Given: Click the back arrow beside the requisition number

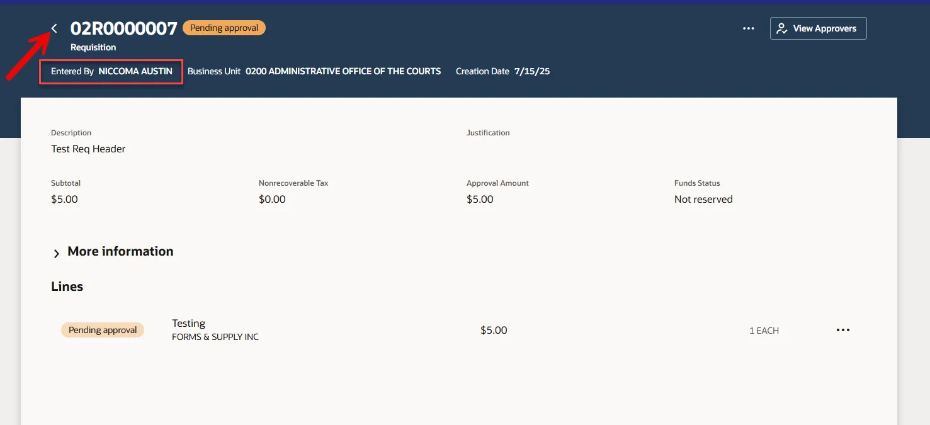Looking at the screenshot, I should [54, 28].
